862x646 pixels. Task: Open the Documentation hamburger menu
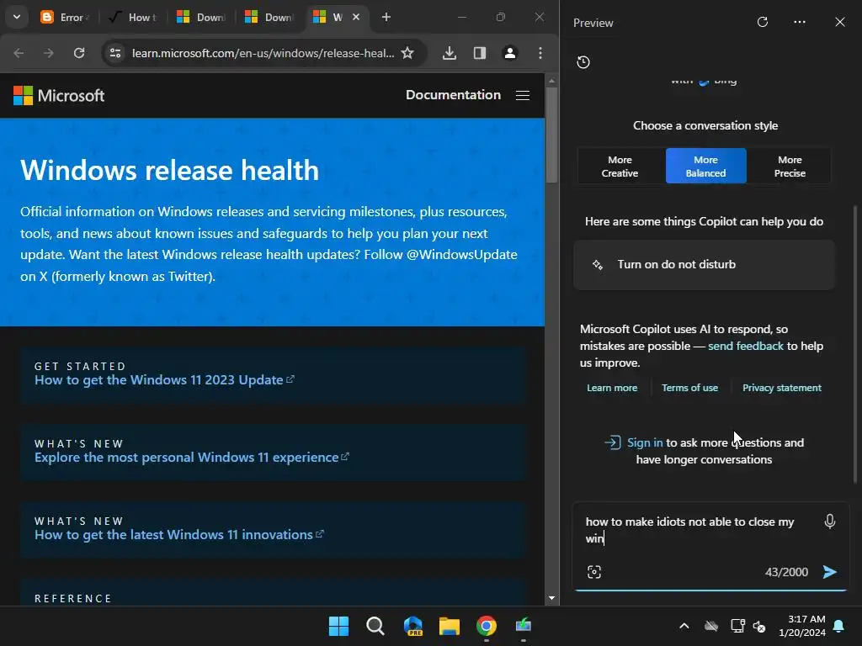[523, 96]
